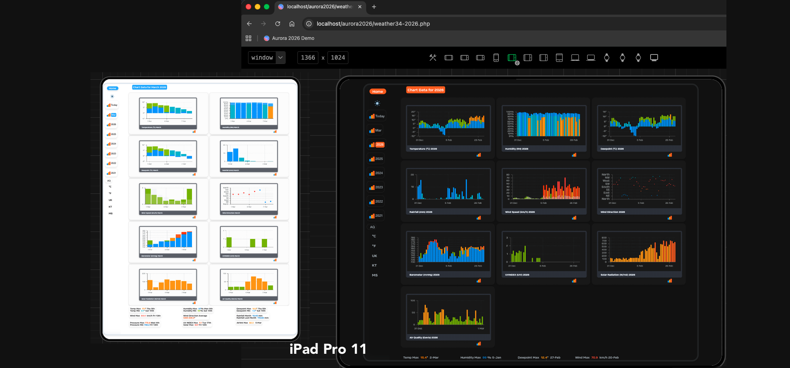
Task: Select KT wind units in dark preview sidebar
Action: pyautogui.click(x=374, y=265)
